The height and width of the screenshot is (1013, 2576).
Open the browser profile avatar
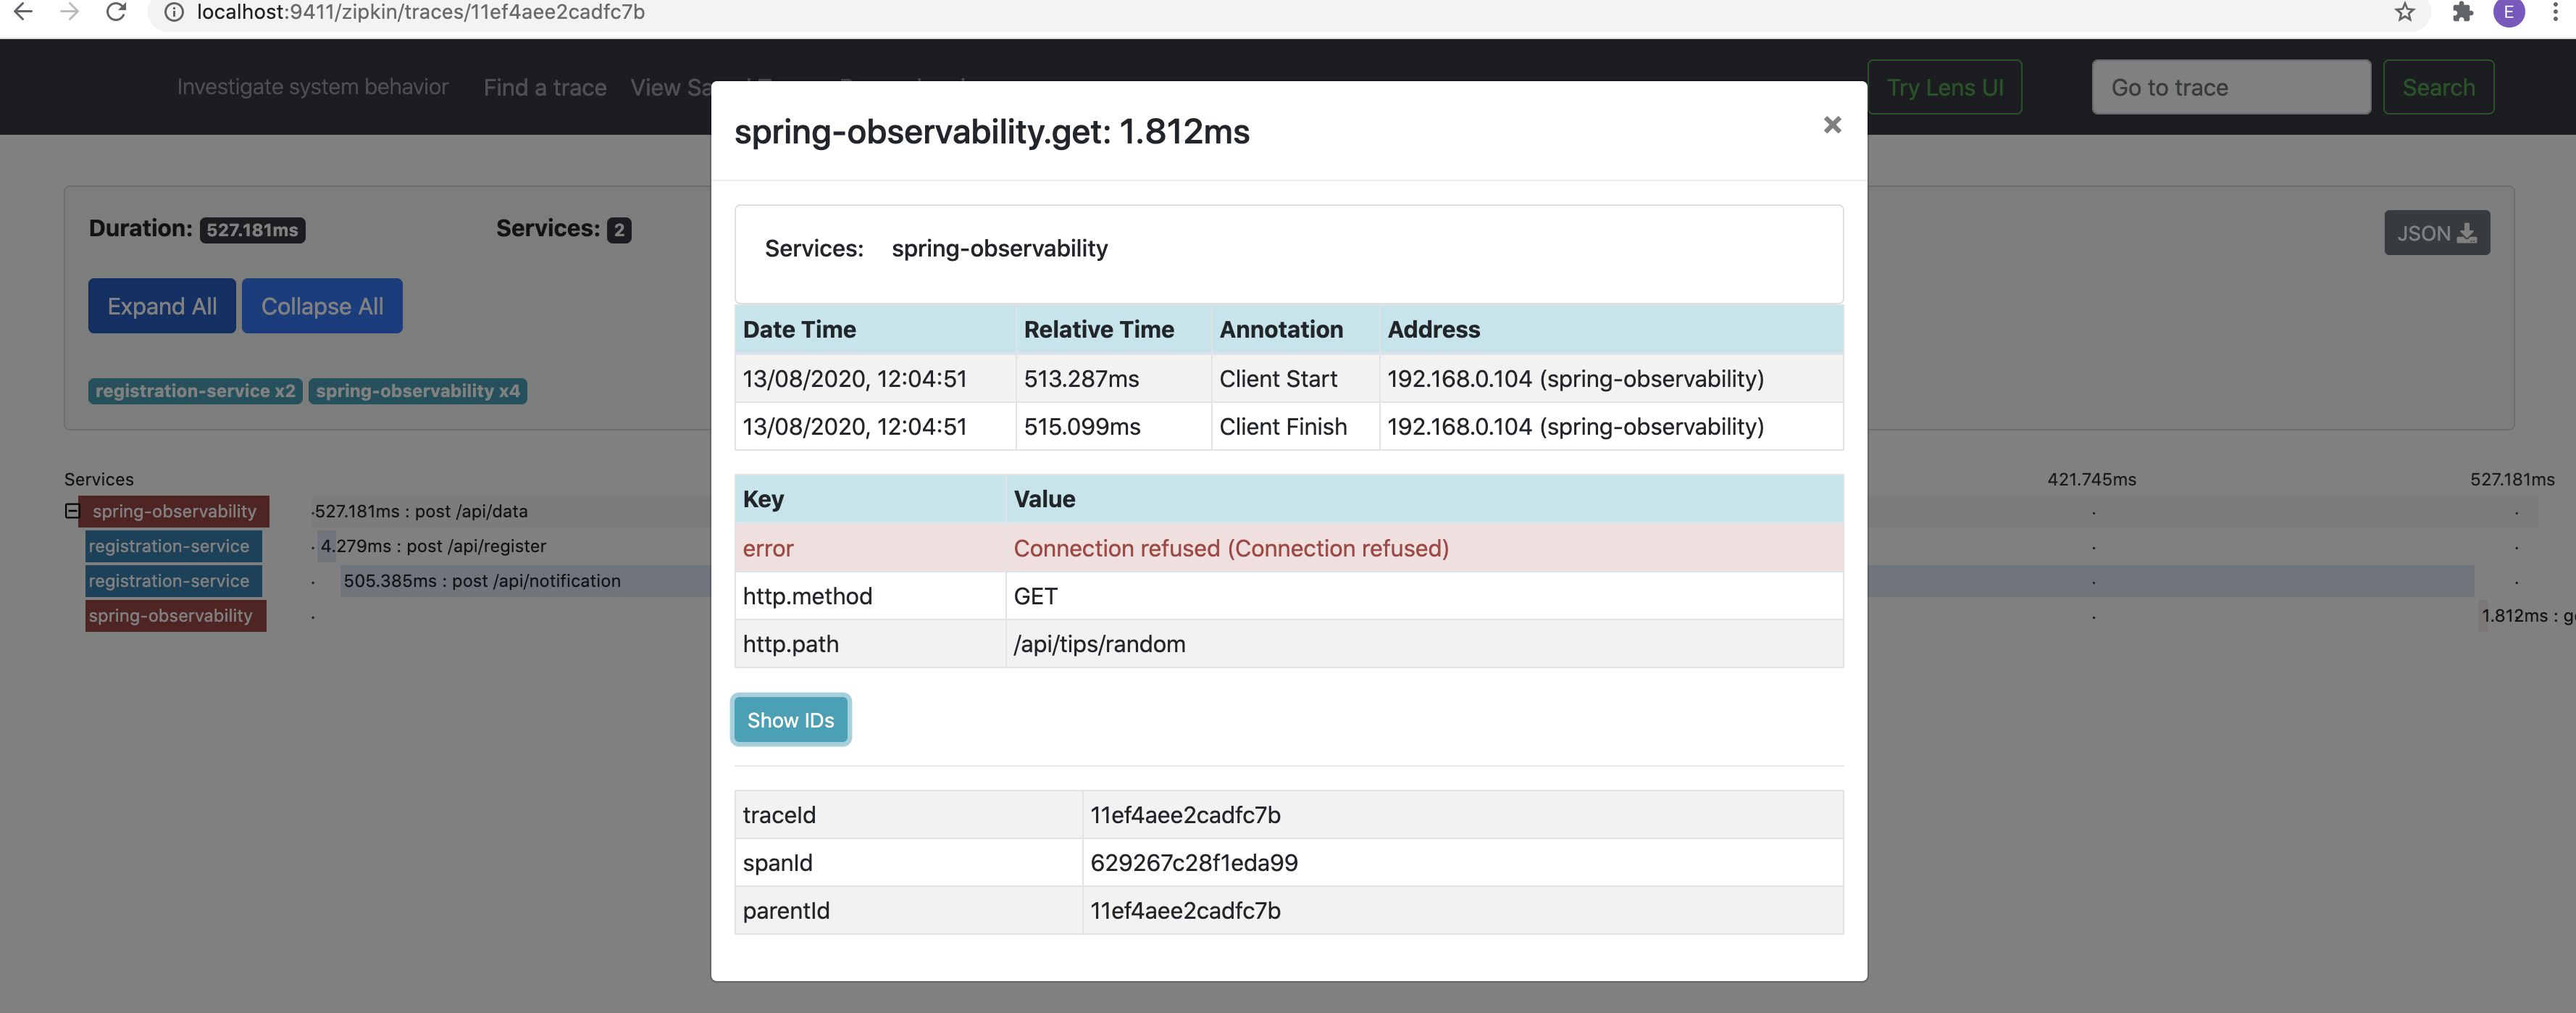2508,12
